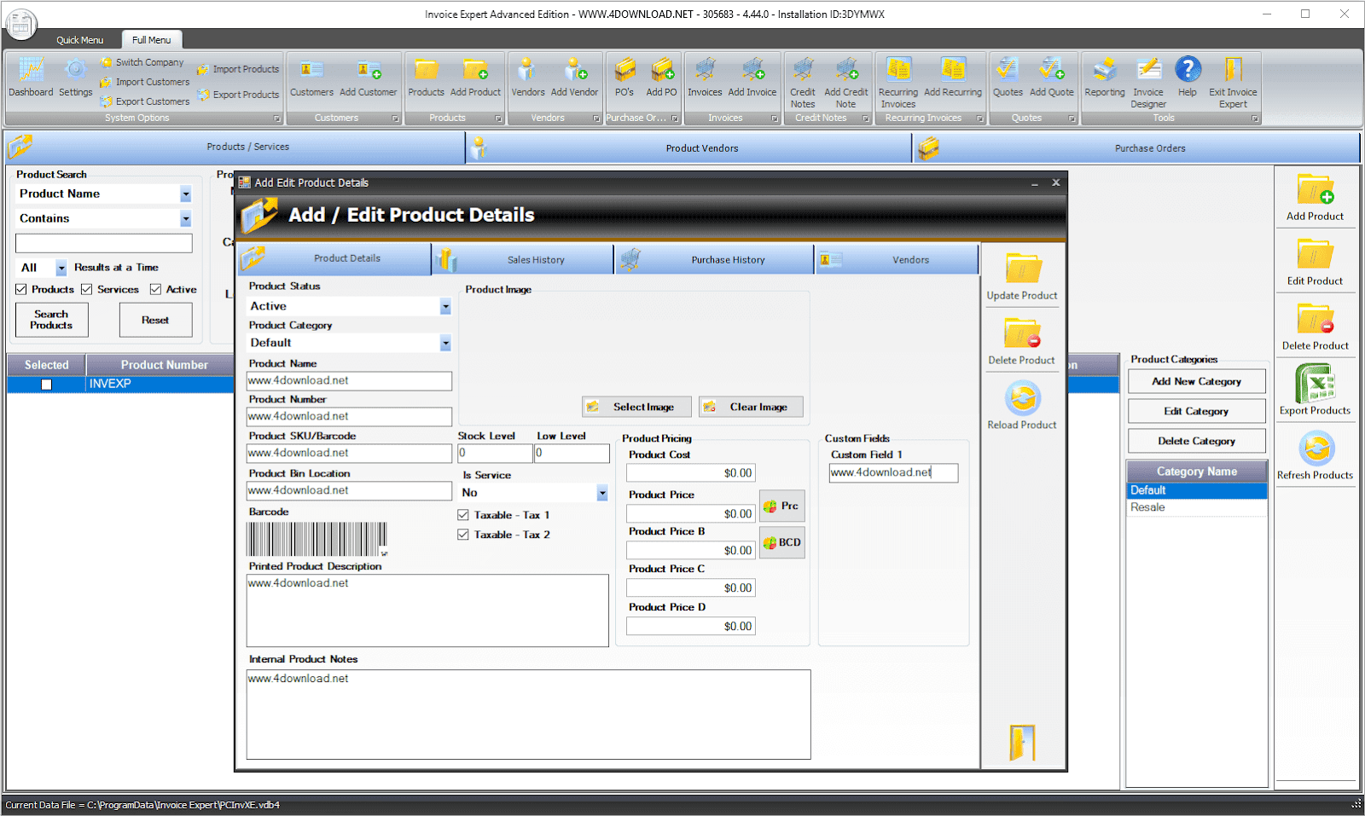Image resolution: width=1365 pixels, height=816 pixels.
Task: Select the Resale category row
Action: click(x=1196, y=507)
